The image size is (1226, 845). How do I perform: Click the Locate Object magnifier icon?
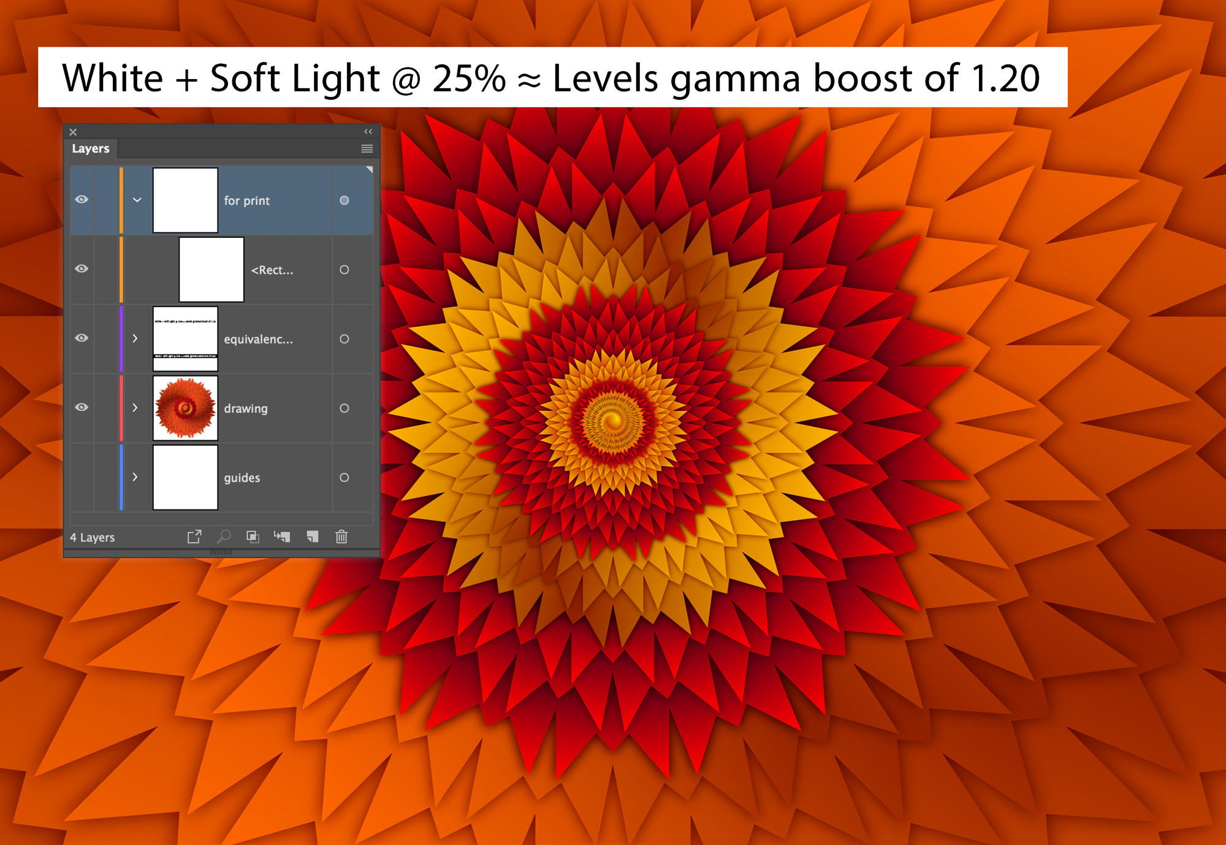pos(224,537)
